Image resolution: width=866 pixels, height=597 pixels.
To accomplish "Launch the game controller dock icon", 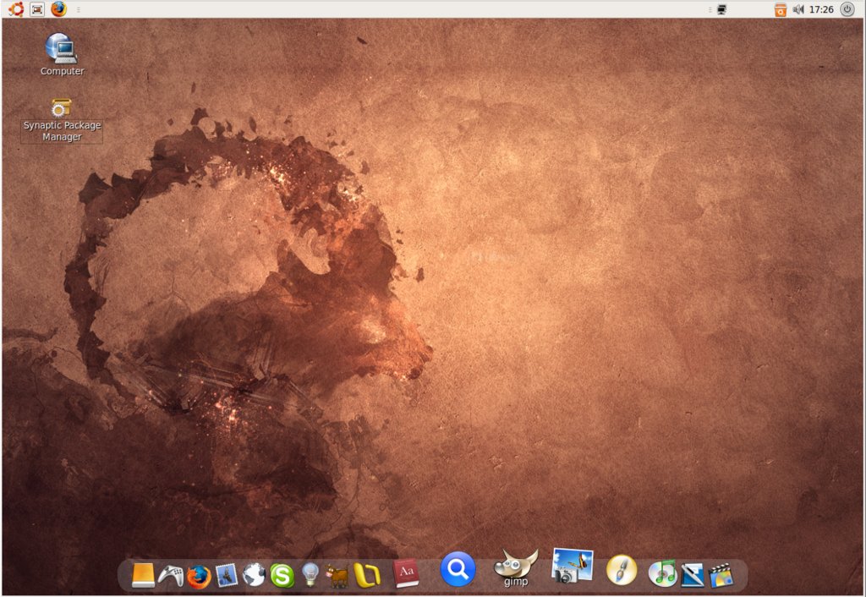I will (x=171, y=575).
